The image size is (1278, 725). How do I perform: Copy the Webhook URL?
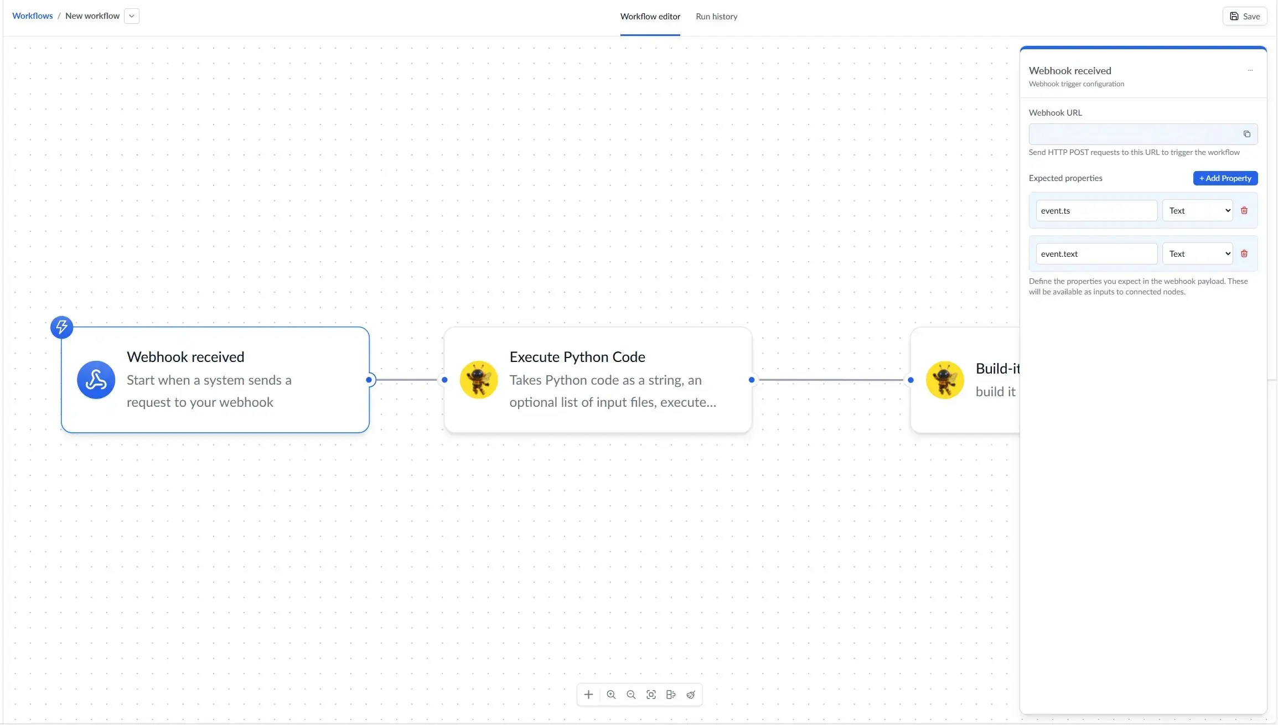pos(1246,134)
